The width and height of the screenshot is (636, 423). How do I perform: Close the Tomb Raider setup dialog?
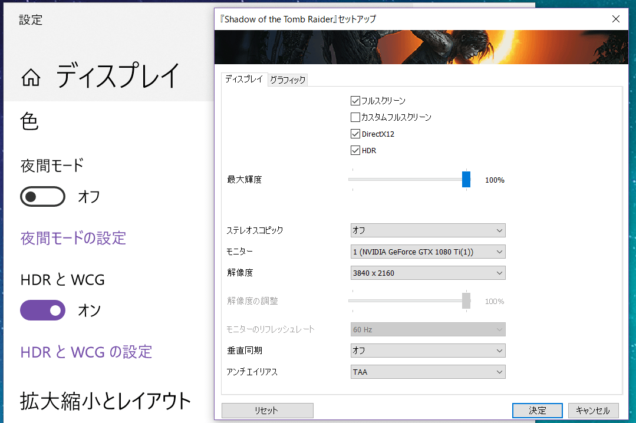(616, 19)
